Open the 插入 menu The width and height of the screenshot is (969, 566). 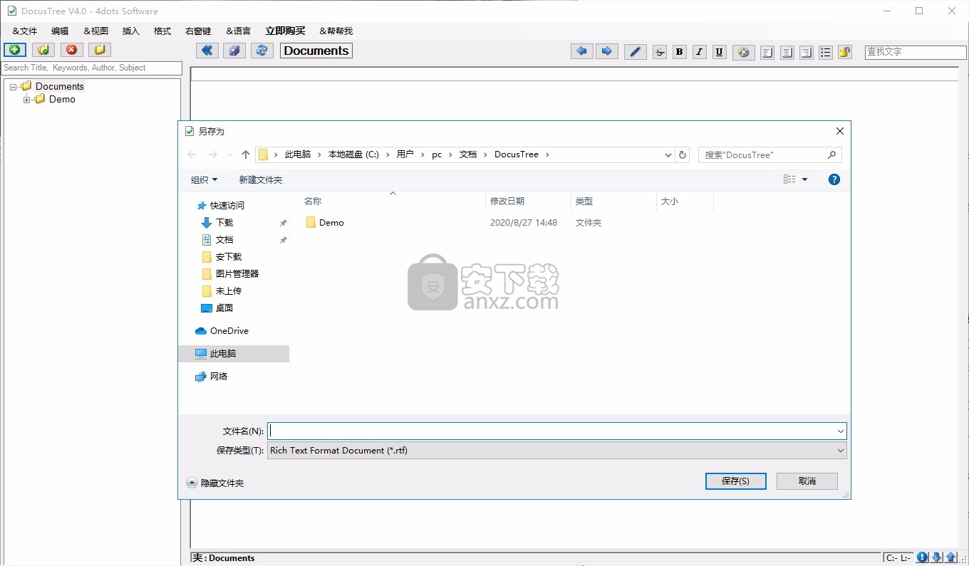point(131,31)
